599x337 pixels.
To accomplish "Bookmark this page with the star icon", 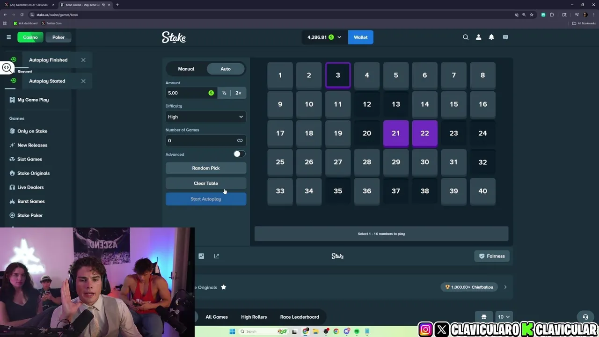I will click(532, 15).
